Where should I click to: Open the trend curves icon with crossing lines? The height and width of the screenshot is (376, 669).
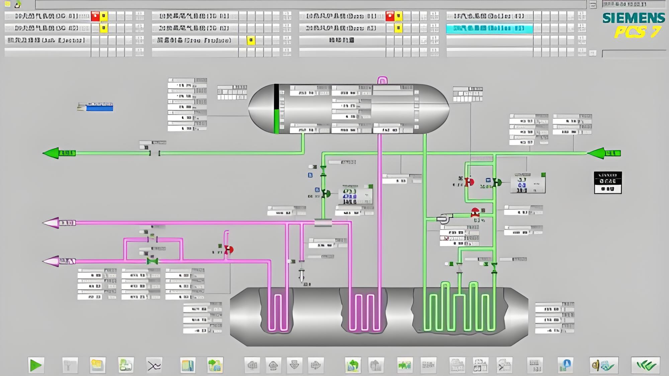pyautogui.click(x=154, y=365)
